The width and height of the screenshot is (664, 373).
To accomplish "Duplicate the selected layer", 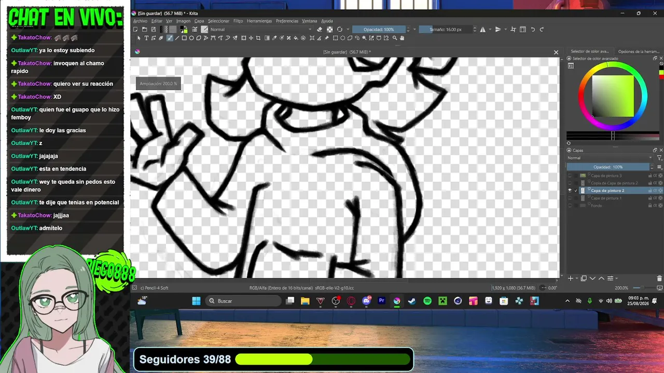I will coord(584,278).
